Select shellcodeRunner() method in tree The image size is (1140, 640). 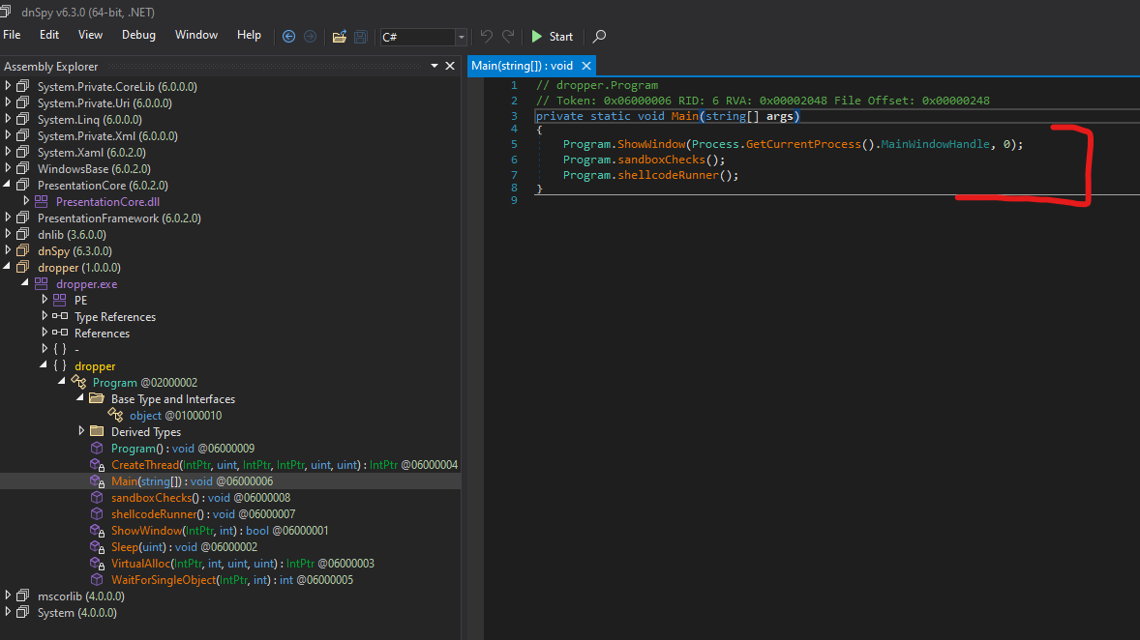[x=157, y=514]
